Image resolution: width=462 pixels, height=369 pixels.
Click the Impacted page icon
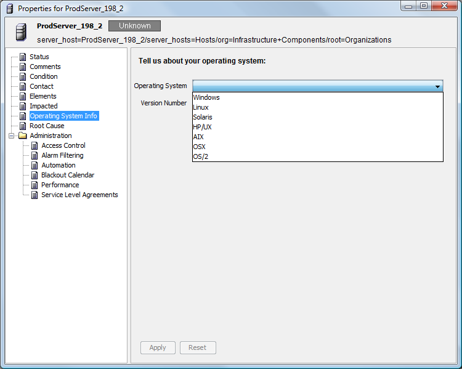(23, 106)
